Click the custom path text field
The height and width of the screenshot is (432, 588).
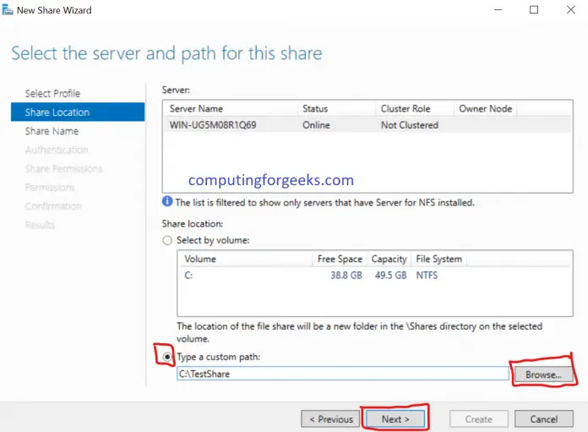342,374
